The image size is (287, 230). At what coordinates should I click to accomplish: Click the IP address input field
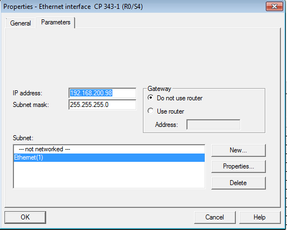[x=102, y=93]
